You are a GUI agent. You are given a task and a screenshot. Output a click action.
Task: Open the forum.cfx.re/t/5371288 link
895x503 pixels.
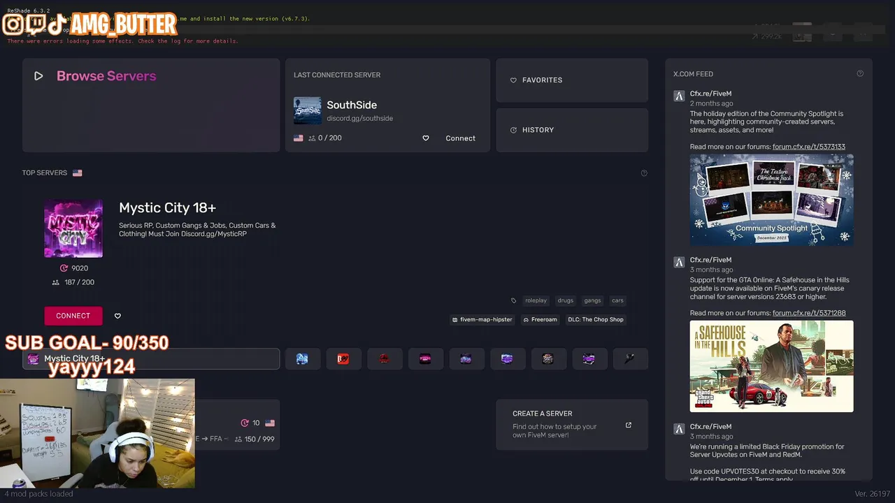coord(809,313)
